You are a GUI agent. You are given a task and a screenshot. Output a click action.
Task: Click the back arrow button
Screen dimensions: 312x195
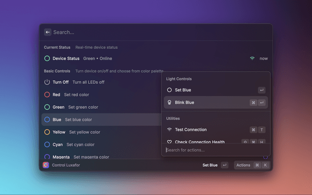48,32
